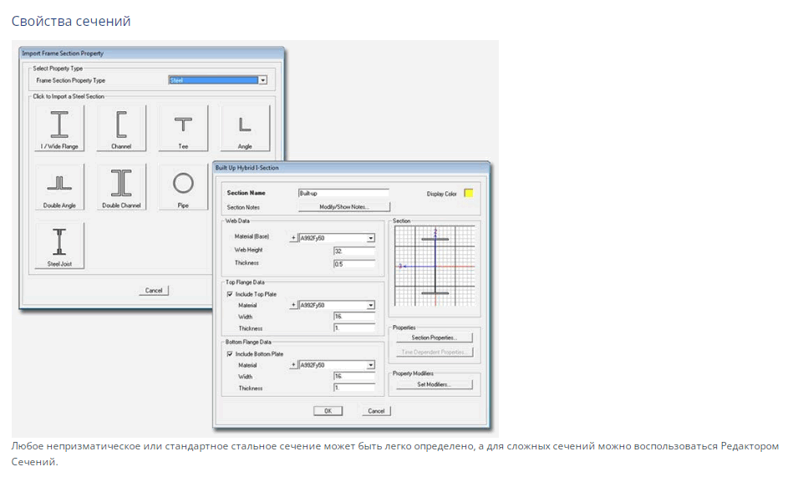Confirm Built Up I-Section with OK

point(328,411)
